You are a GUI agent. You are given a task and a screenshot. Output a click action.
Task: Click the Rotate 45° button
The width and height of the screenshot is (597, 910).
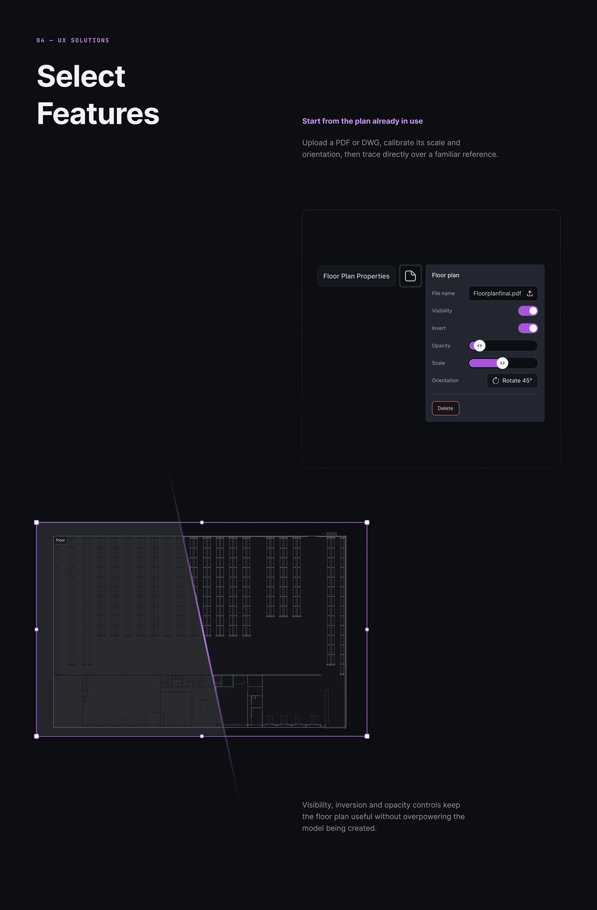point(512,380)
